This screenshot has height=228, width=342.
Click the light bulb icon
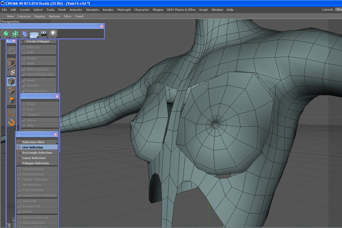[53, 34]
